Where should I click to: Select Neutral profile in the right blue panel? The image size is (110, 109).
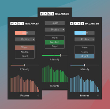(x=85, y=52)
